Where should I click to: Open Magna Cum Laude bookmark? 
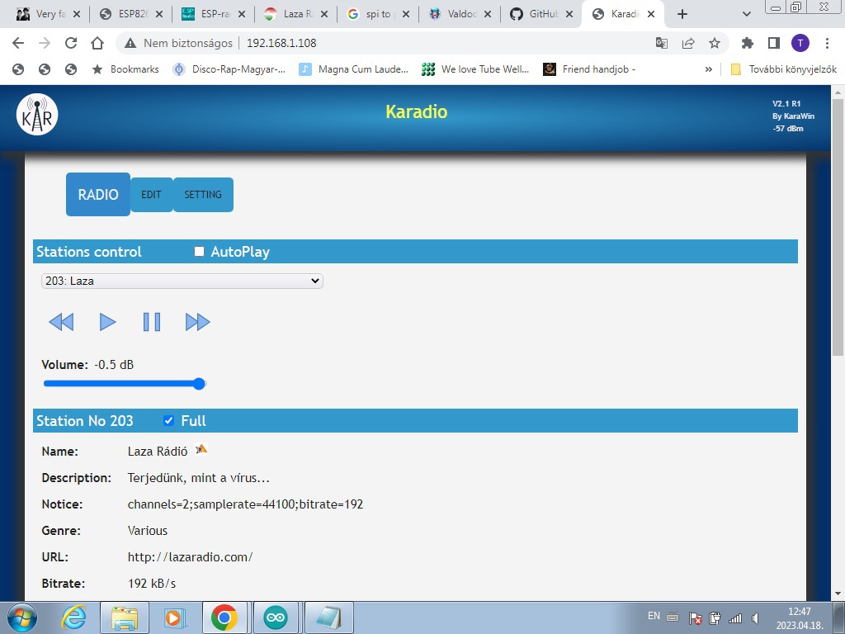point(353,69)
